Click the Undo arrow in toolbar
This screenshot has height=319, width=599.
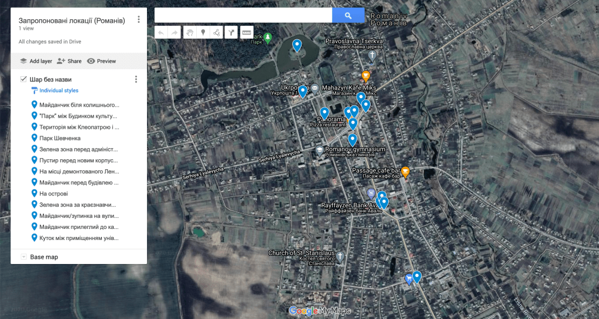click(x=161, y=33)
